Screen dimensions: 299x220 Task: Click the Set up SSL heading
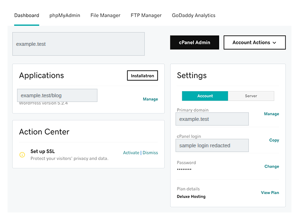click(43, 151)
